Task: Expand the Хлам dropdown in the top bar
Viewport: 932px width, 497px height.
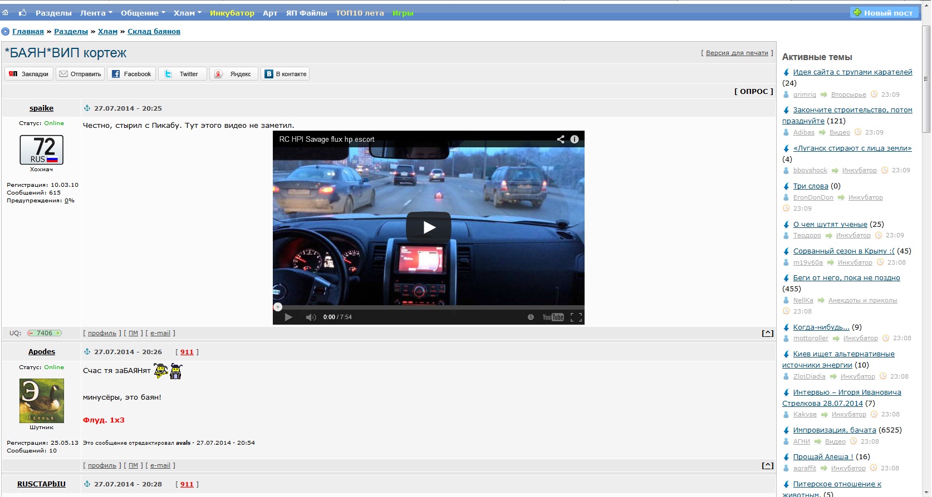Action: [x=187, y=13]
